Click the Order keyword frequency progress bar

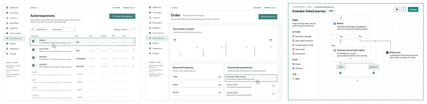pos(197,80)
